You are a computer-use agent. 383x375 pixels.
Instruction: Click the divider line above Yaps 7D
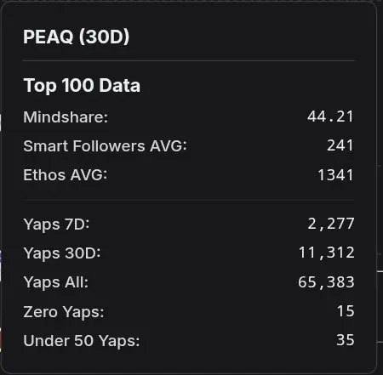[189, 200]
